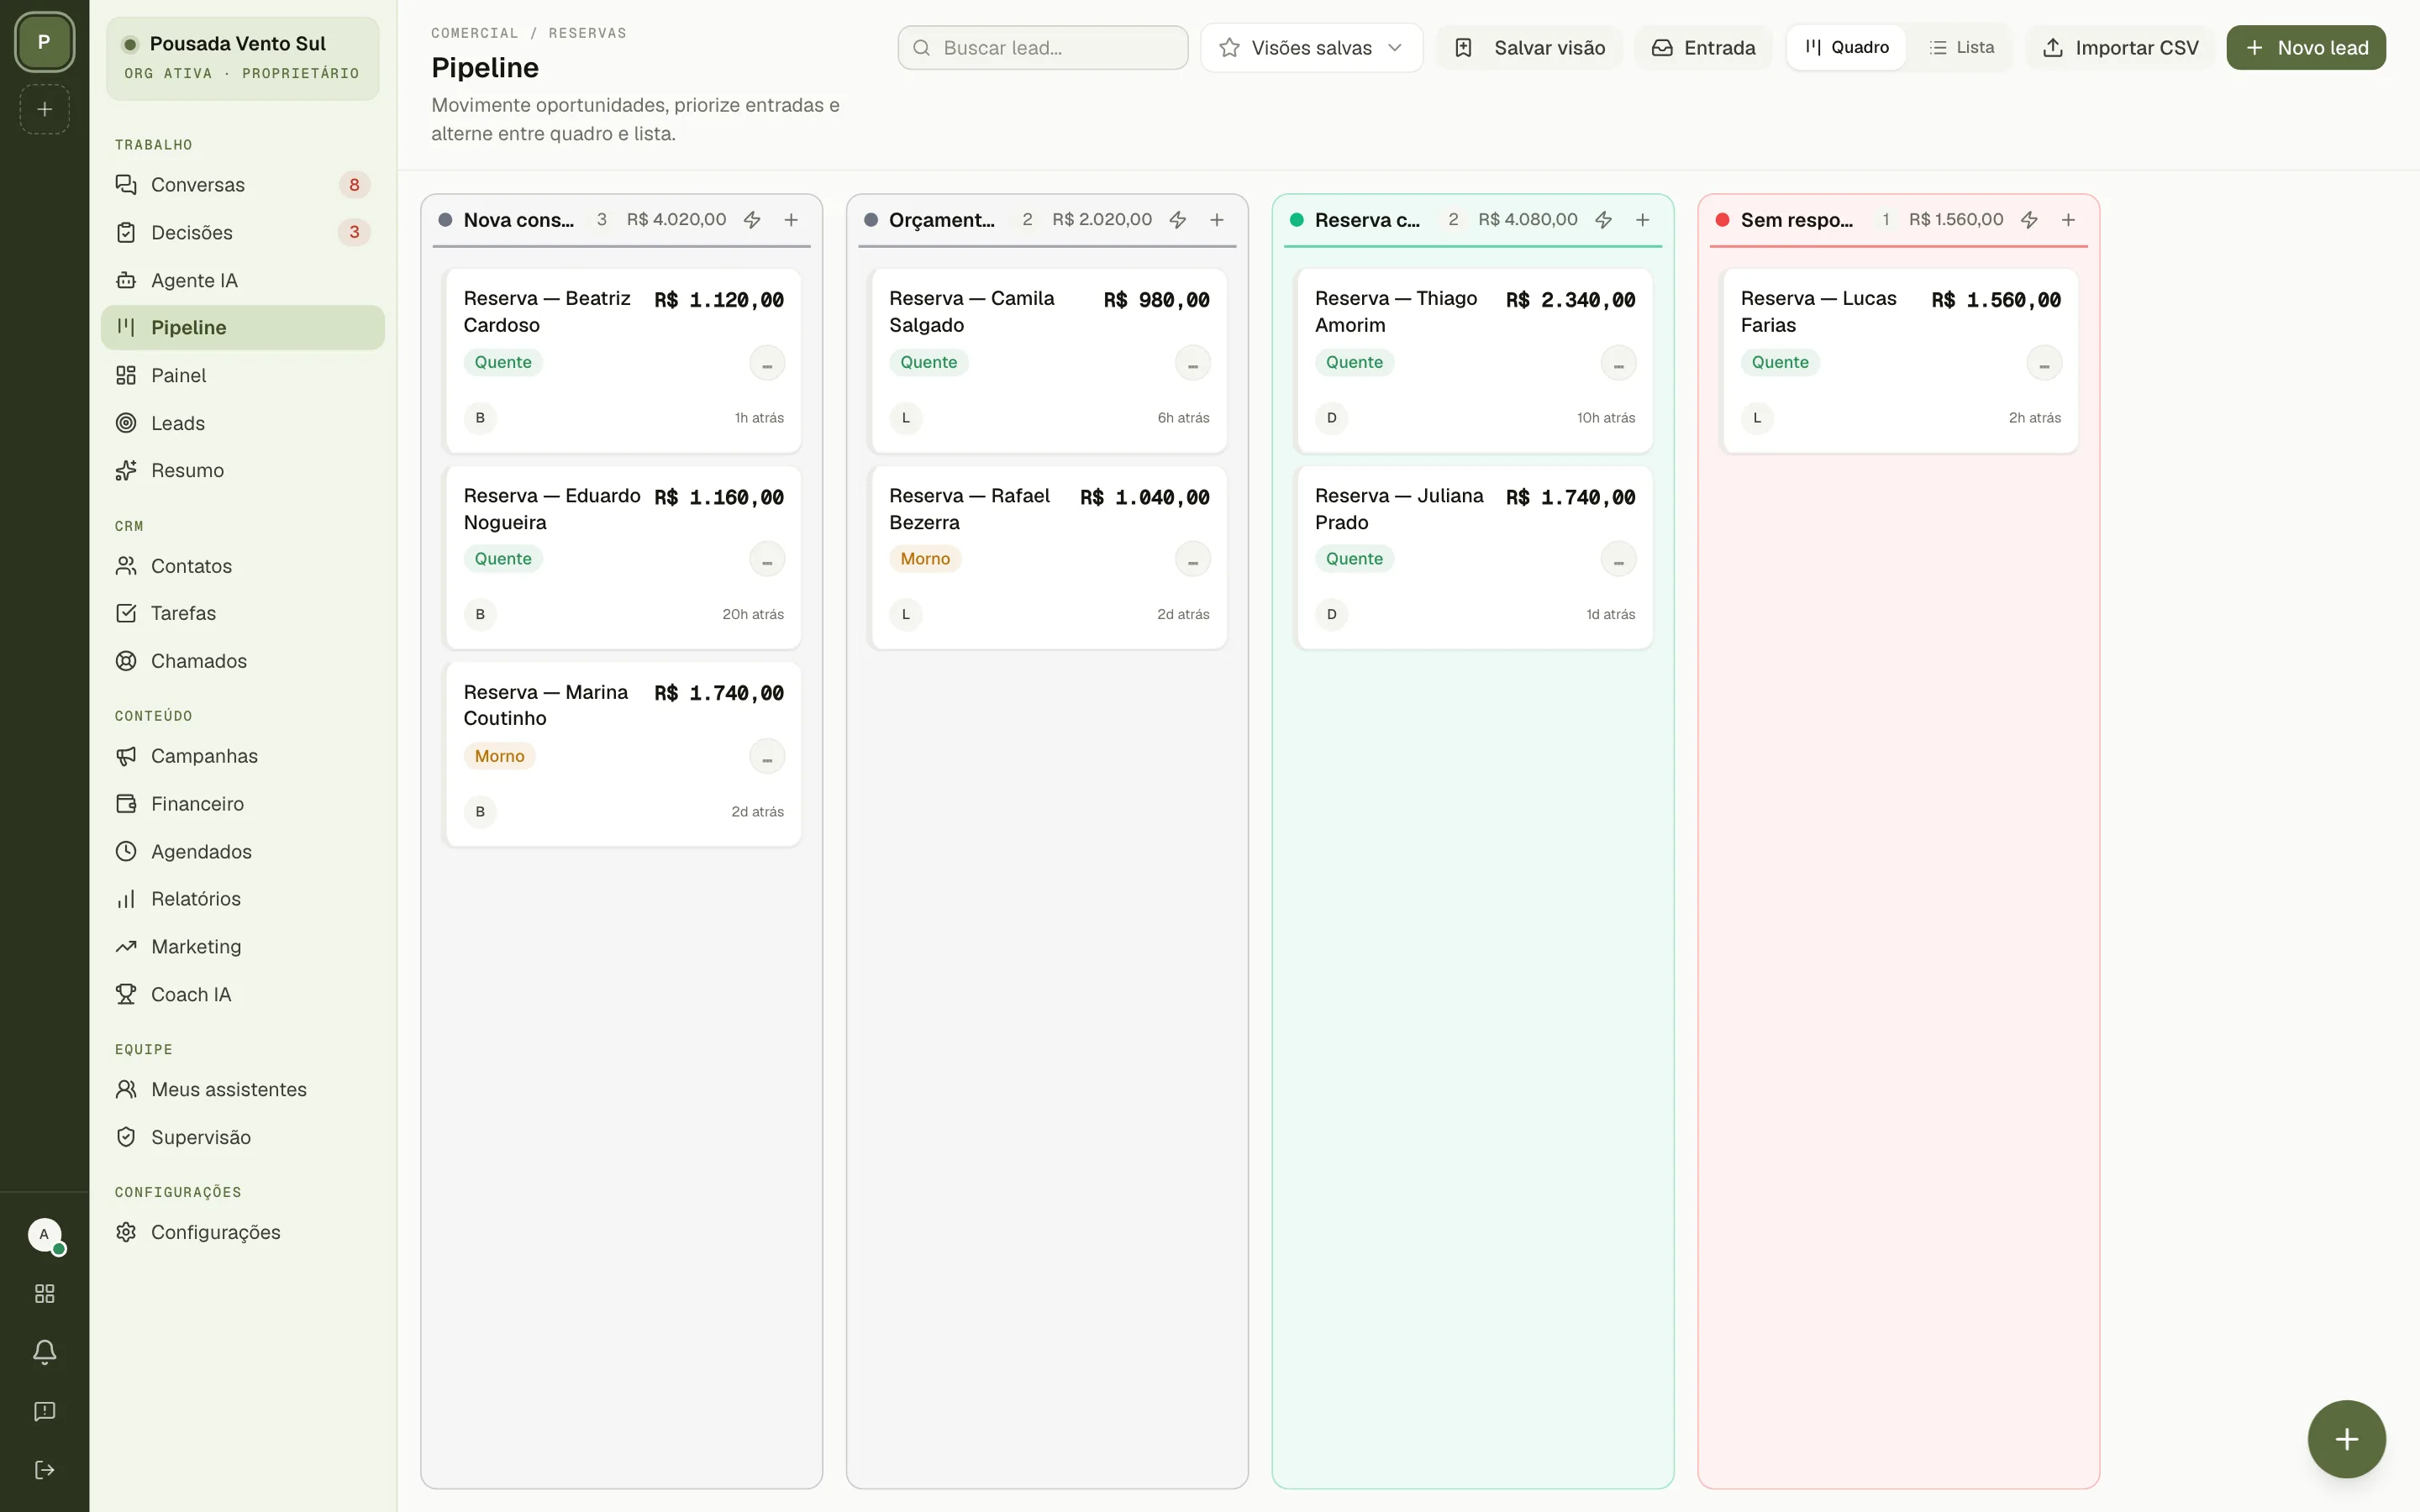Click Importar CSV button
2420x1512 pixels.
pyautogui.click(x=2120, y=48)
